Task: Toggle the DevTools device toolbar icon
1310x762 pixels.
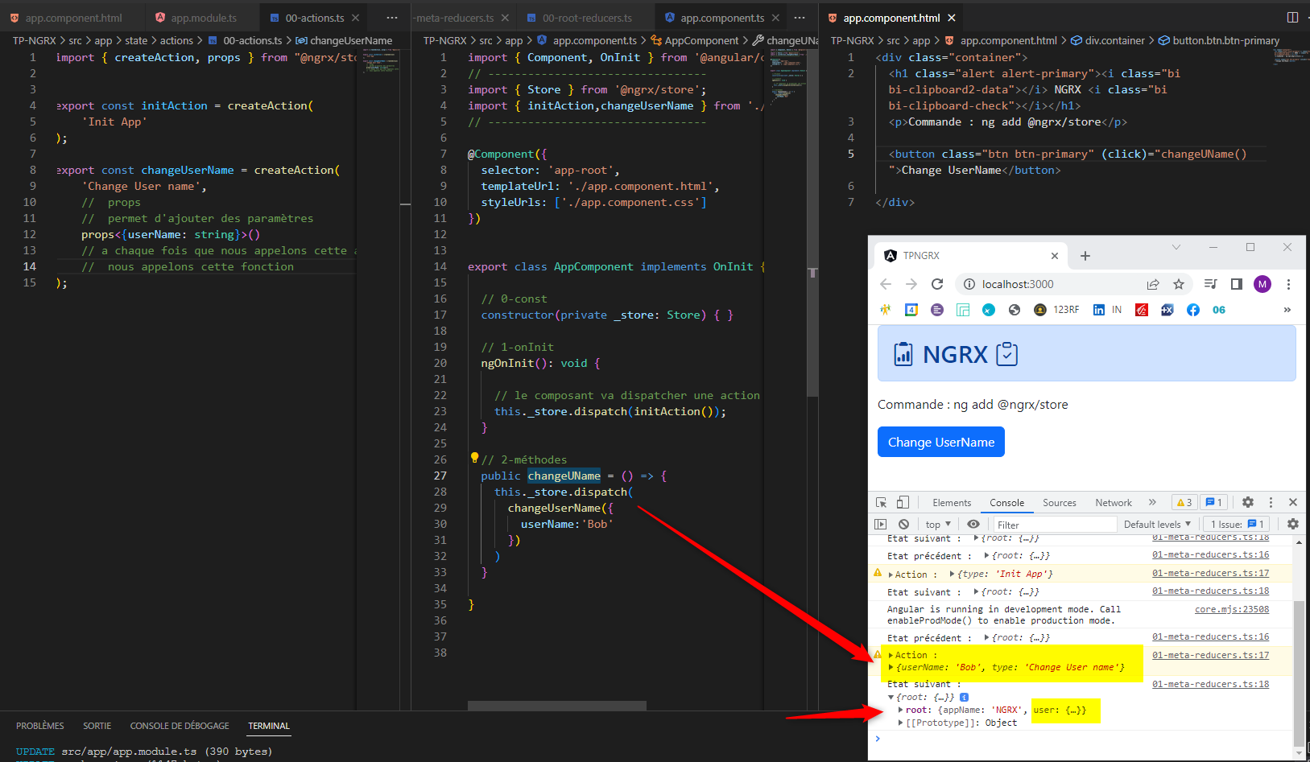Action: pyautogui.click(x=903, y=502)
